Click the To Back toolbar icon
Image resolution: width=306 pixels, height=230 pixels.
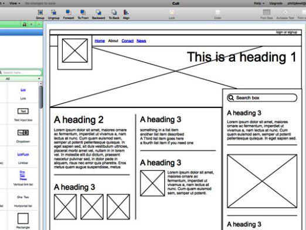pyautogui.click(x=114, y=15)
